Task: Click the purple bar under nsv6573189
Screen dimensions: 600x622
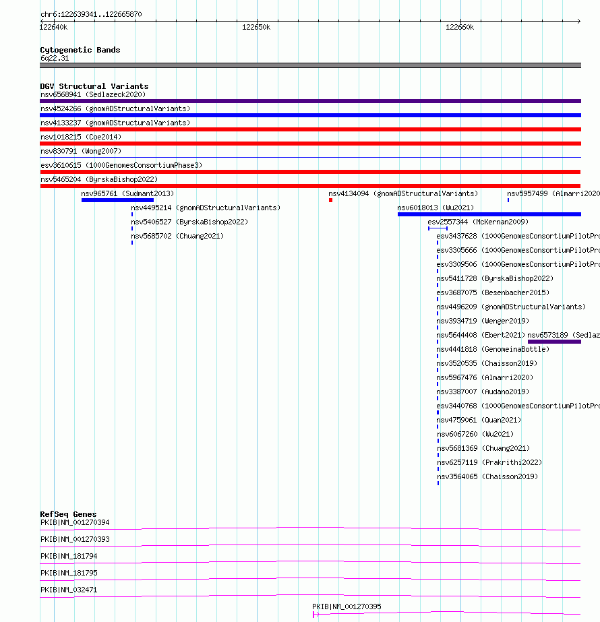Action: coord(554,342)
